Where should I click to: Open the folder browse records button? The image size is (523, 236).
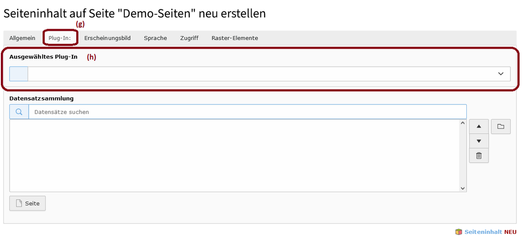coord(501,126)
